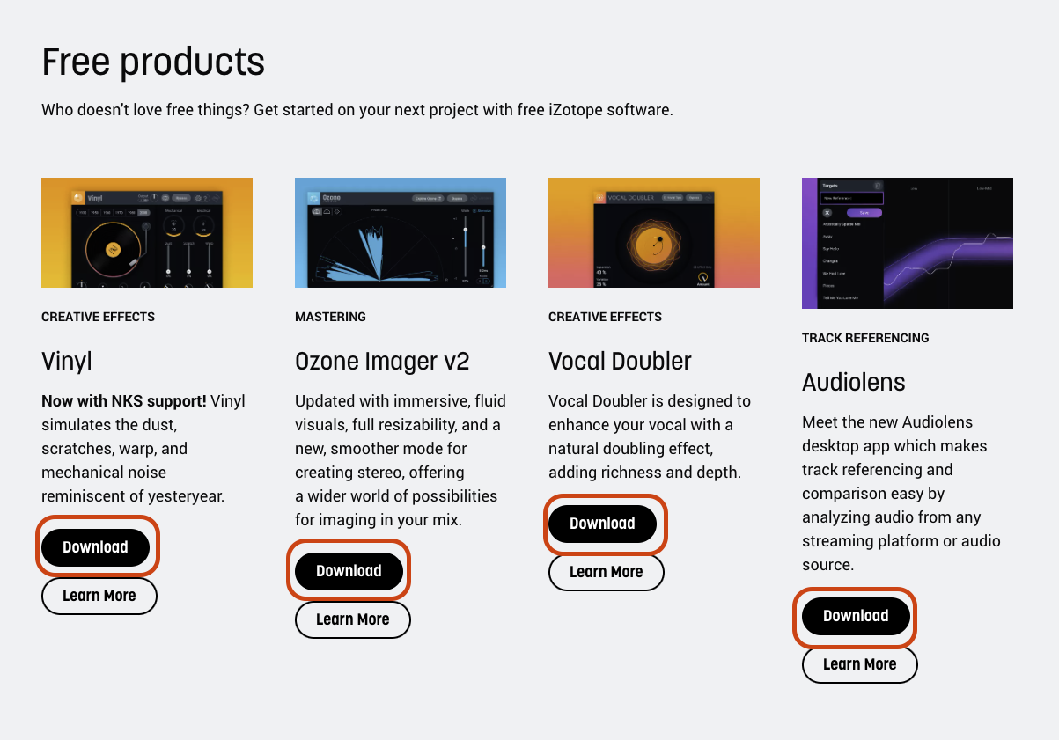The height and width of the screenshot is (740, 1059).
Task: Download the Vocal Doubler plugin
Action: click(x=602, y=524)
